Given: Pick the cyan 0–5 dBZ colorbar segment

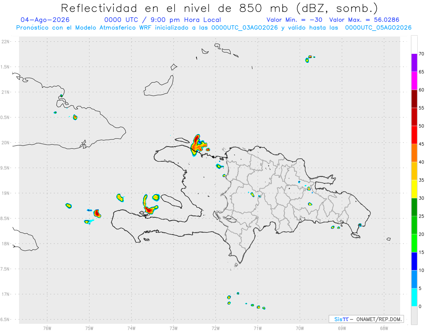Looking at the screenshot, I should (414, 297).
